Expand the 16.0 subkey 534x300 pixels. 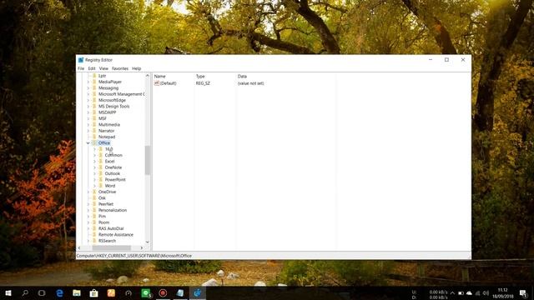(94, 149)
